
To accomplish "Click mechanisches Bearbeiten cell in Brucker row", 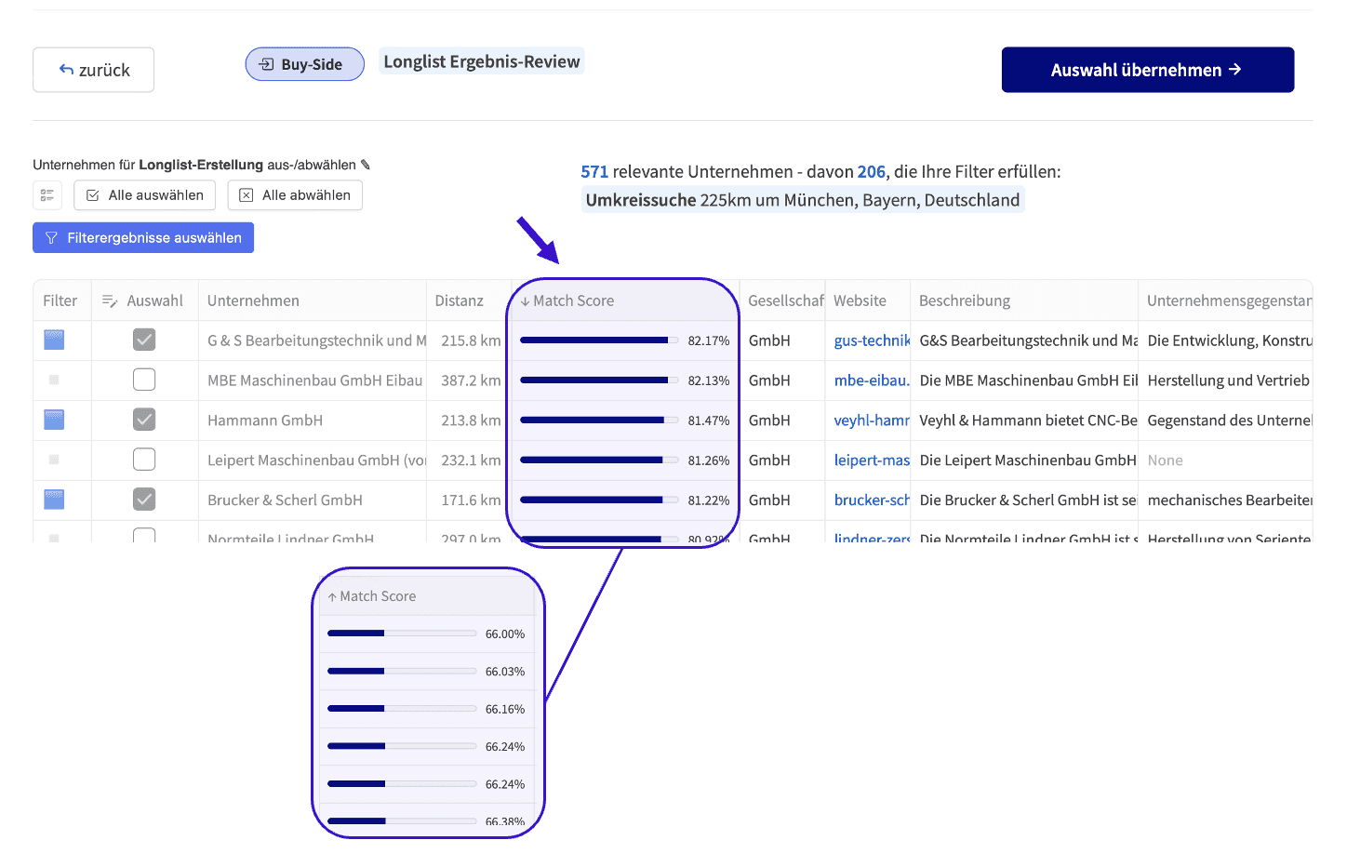I will click(1230, 500).
